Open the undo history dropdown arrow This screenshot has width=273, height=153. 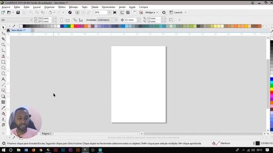coord(54,12)
